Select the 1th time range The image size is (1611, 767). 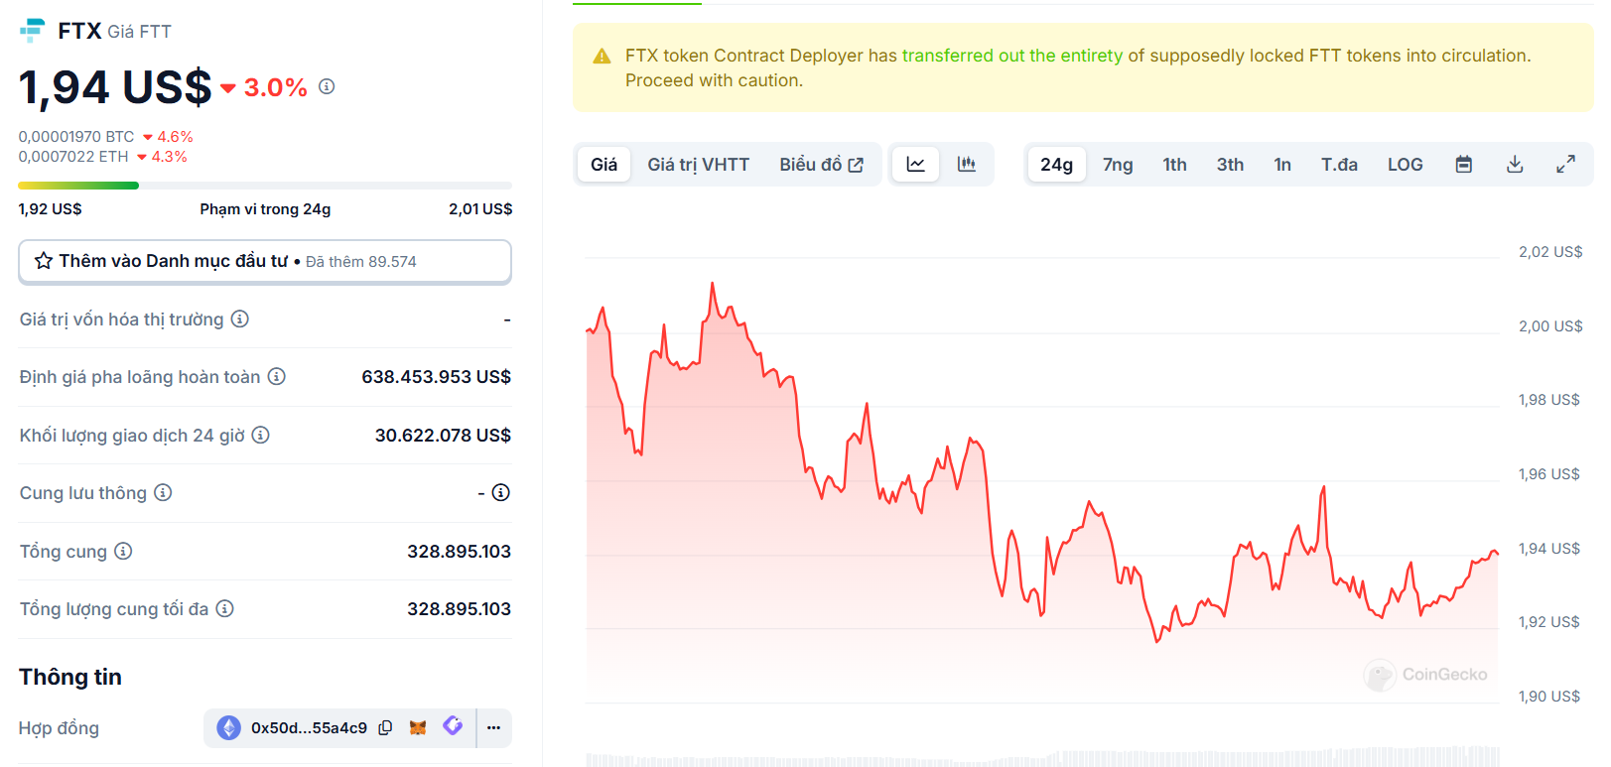pyautogui.click(x=1175, y=165)
